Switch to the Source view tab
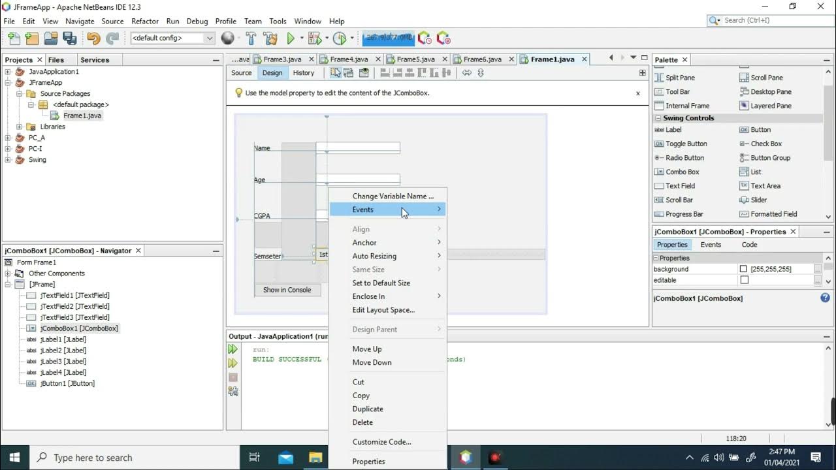The image size is (836, 470). click(241, 72)
